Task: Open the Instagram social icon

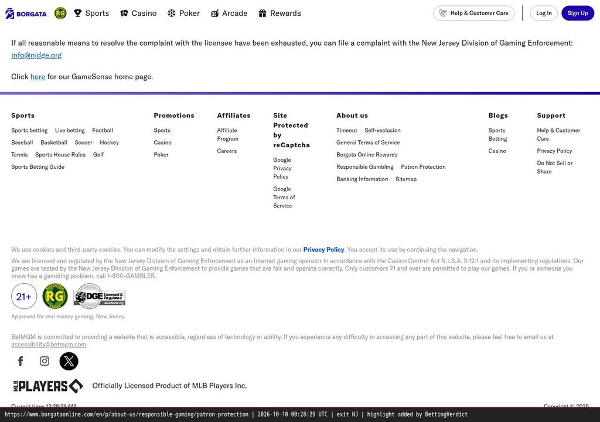Action: pos(45,361)
